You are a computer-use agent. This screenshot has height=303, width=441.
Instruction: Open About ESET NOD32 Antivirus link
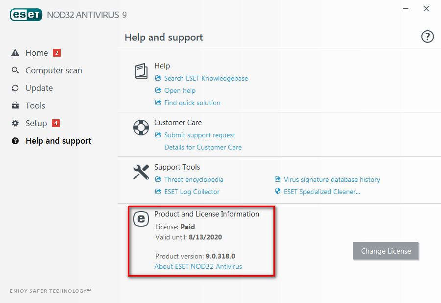click(x=198, y=266)
